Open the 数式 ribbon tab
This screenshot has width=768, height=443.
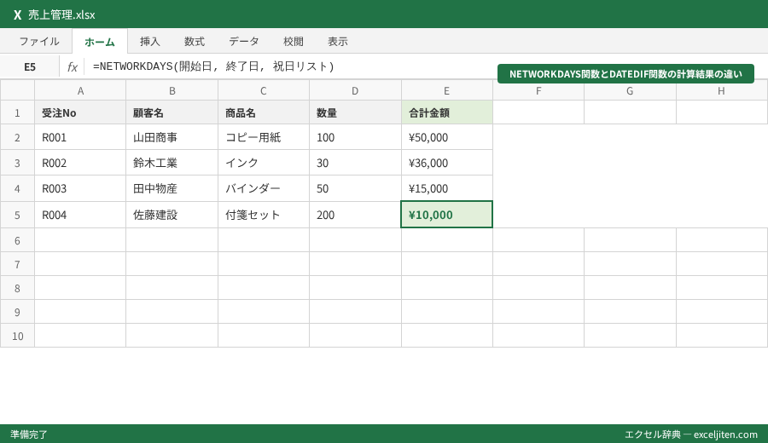coord(195,42)
